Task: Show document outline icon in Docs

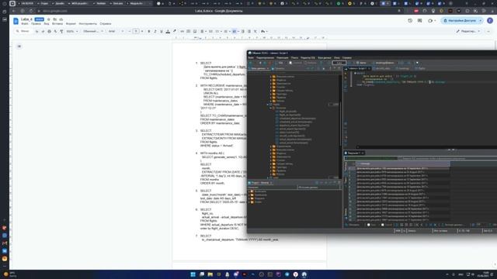Action: point(19,46)
